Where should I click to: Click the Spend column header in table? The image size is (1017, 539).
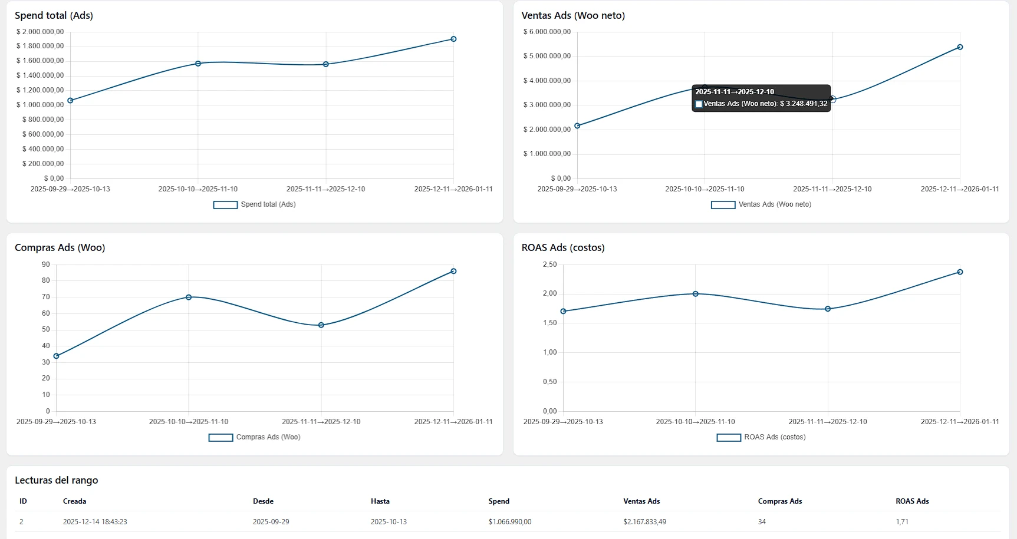(x=499, y=501)
